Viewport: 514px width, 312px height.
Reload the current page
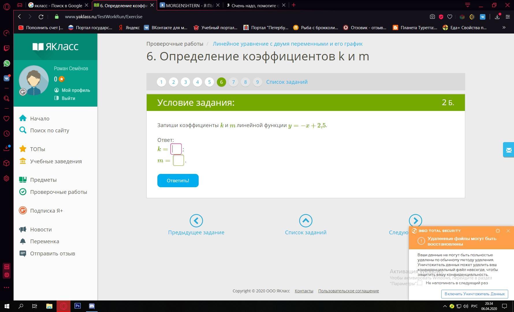tap(41, 17)
